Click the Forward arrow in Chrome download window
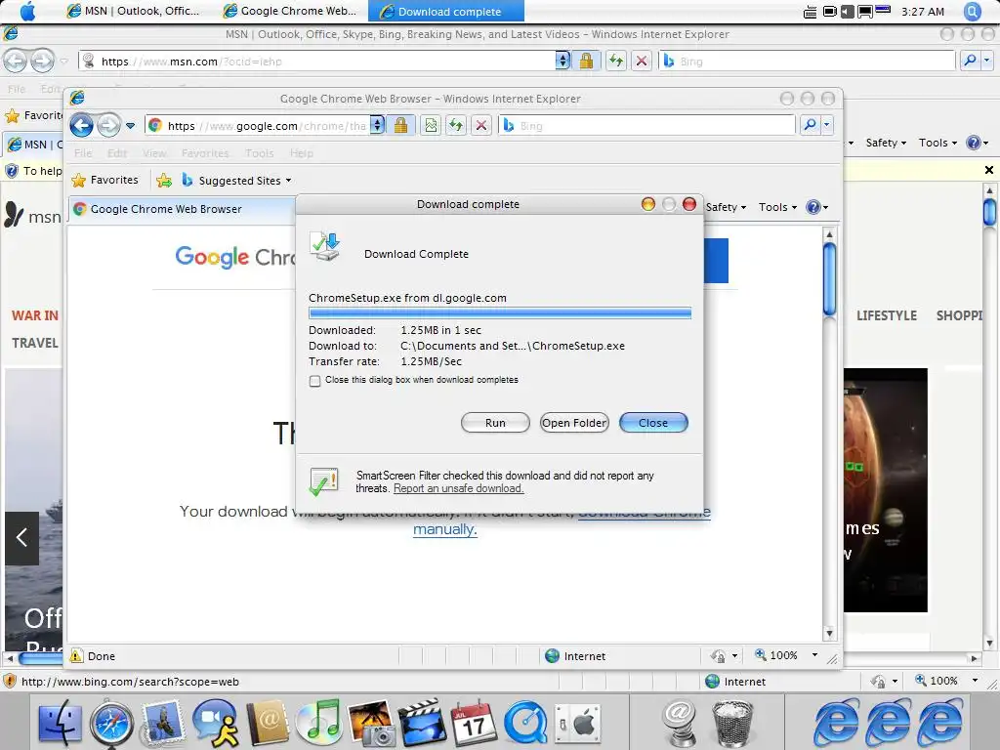 [108, 125]
